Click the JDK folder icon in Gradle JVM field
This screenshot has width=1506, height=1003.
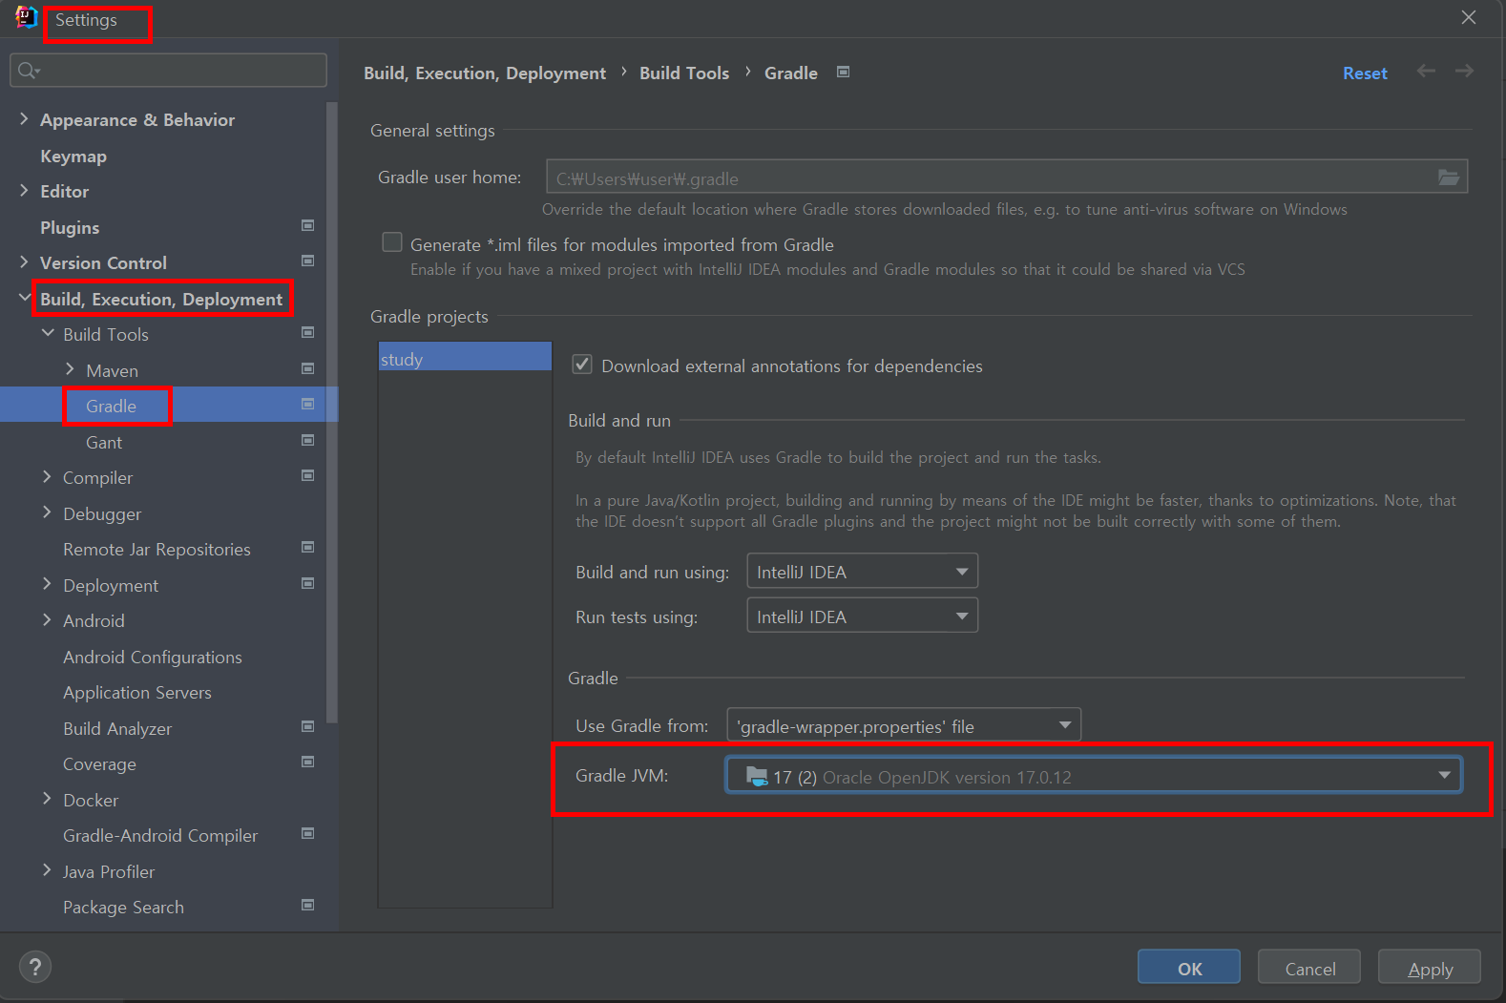click(x=757, y=776)
